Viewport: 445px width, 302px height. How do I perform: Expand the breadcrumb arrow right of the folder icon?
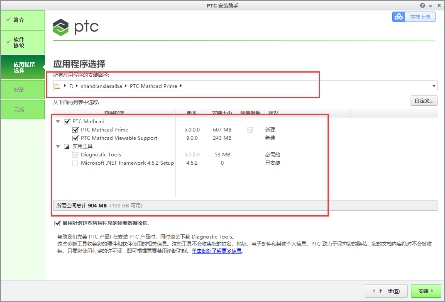point(65,86)
